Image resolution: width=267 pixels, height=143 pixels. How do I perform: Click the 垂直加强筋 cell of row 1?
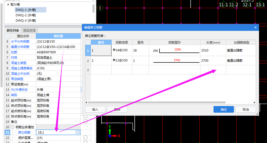click(241, 50)
